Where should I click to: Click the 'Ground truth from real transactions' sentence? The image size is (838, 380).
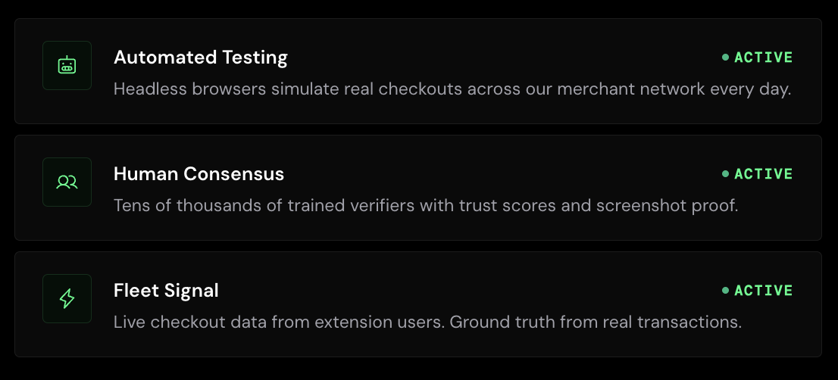click(596, 322)
